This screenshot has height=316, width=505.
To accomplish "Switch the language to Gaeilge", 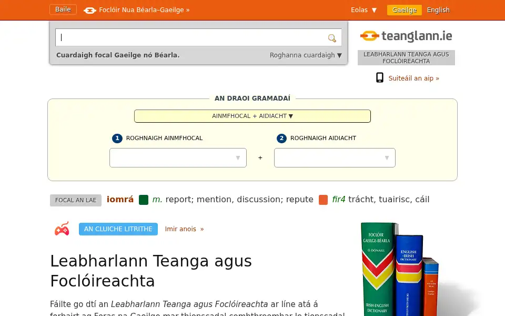I will (404, 10).
